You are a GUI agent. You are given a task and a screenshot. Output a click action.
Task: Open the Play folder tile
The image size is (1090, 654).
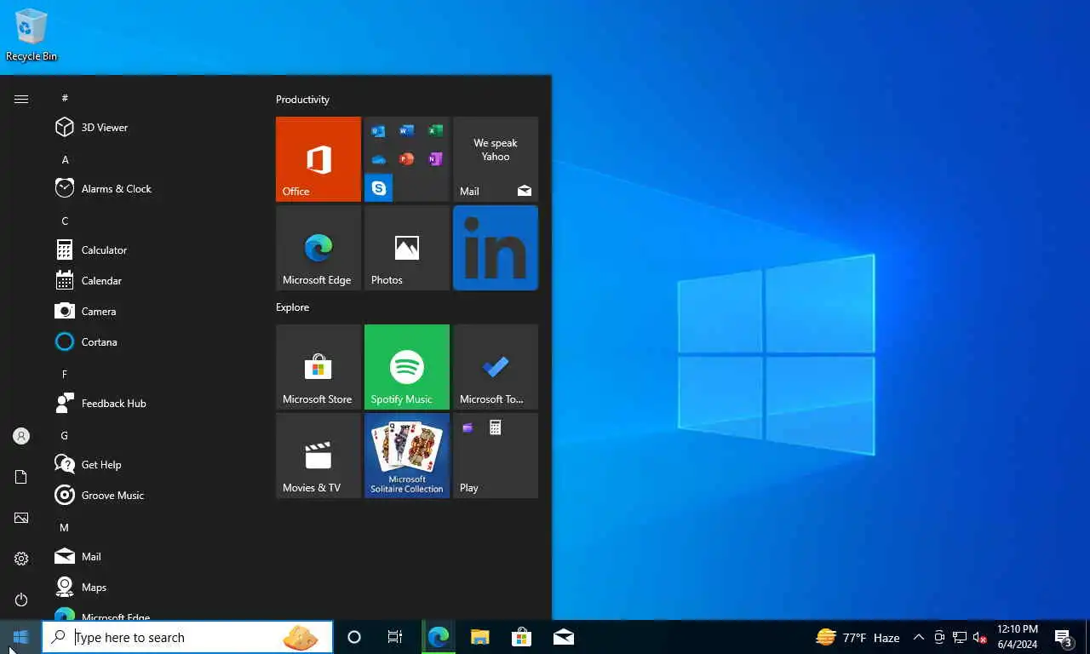[496, 456]
